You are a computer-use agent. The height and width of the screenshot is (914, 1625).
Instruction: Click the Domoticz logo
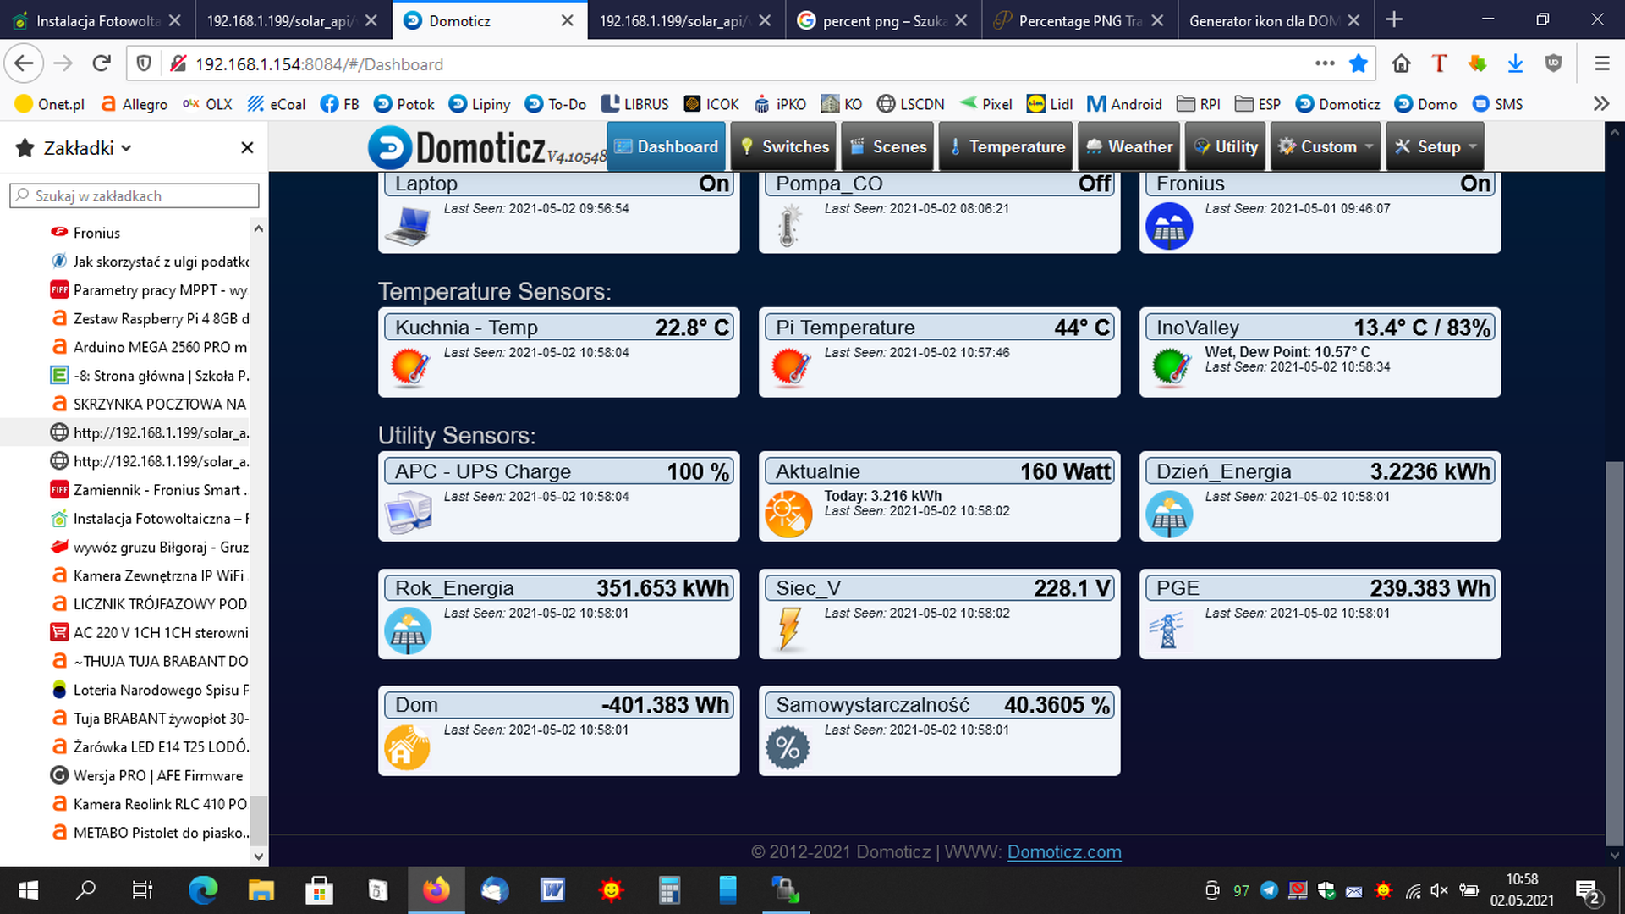tap(486, 148)
